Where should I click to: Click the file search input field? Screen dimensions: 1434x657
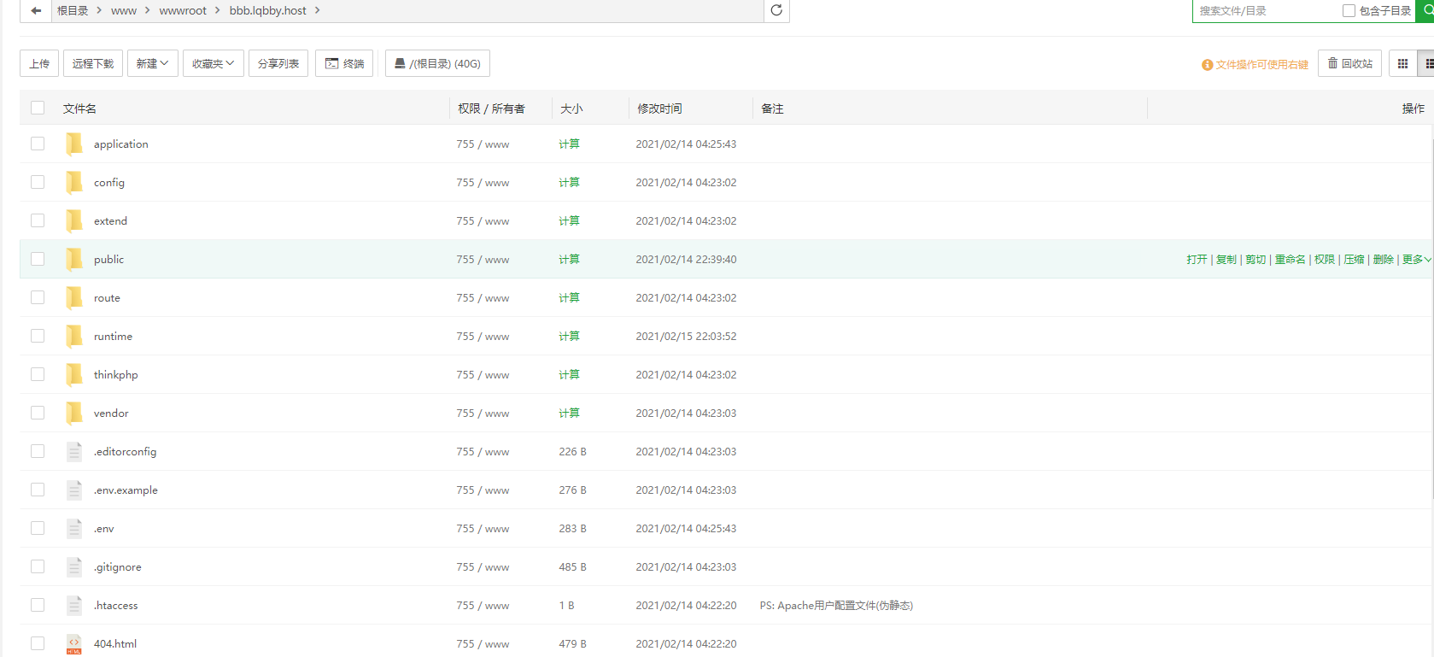point(1264,11)
